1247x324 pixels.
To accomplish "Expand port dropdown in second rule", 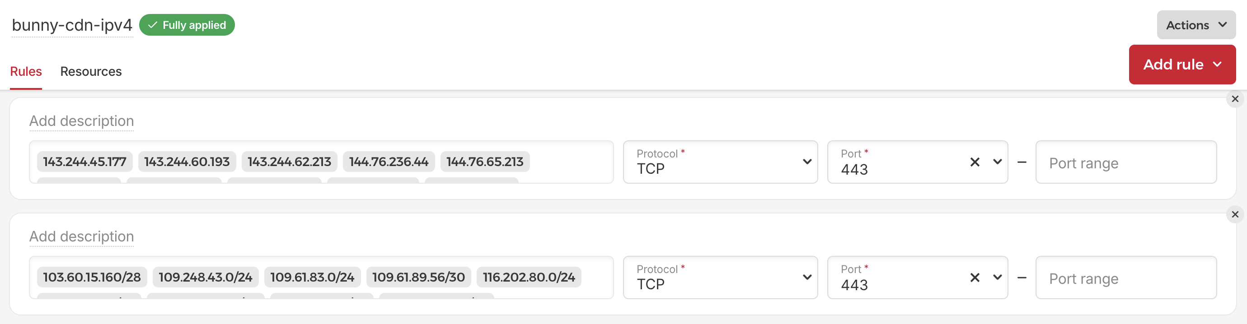I will (997, 278).
